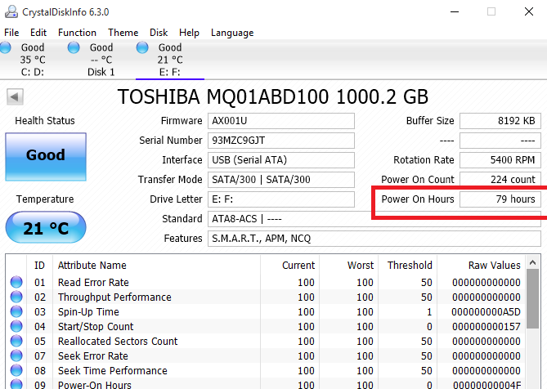Click the scroll up arrow of attribute list

click(x=533, y=262)
